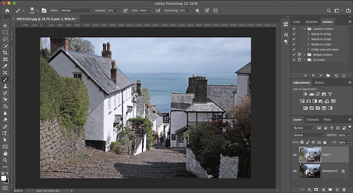Select the Crop tool
This screenshot has width=353, height=193.
click(5, 53)
